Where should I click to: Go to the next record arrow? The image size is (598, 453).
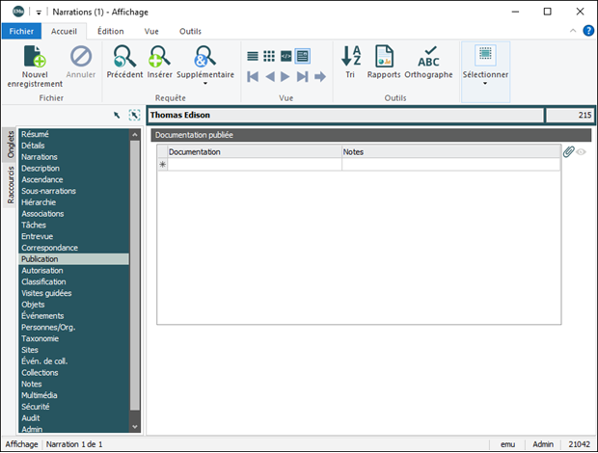[287, 76]
